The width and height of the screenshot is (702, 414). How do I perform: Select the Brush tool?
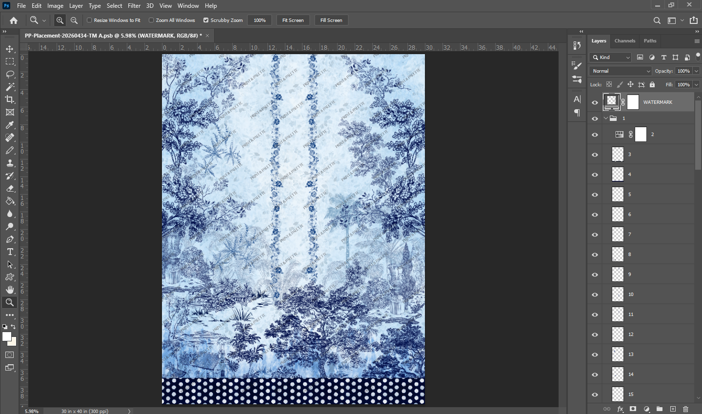click(x=10, y=150)
